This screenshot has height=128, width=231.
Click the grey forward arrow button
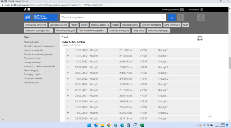[x=181, y=17]
